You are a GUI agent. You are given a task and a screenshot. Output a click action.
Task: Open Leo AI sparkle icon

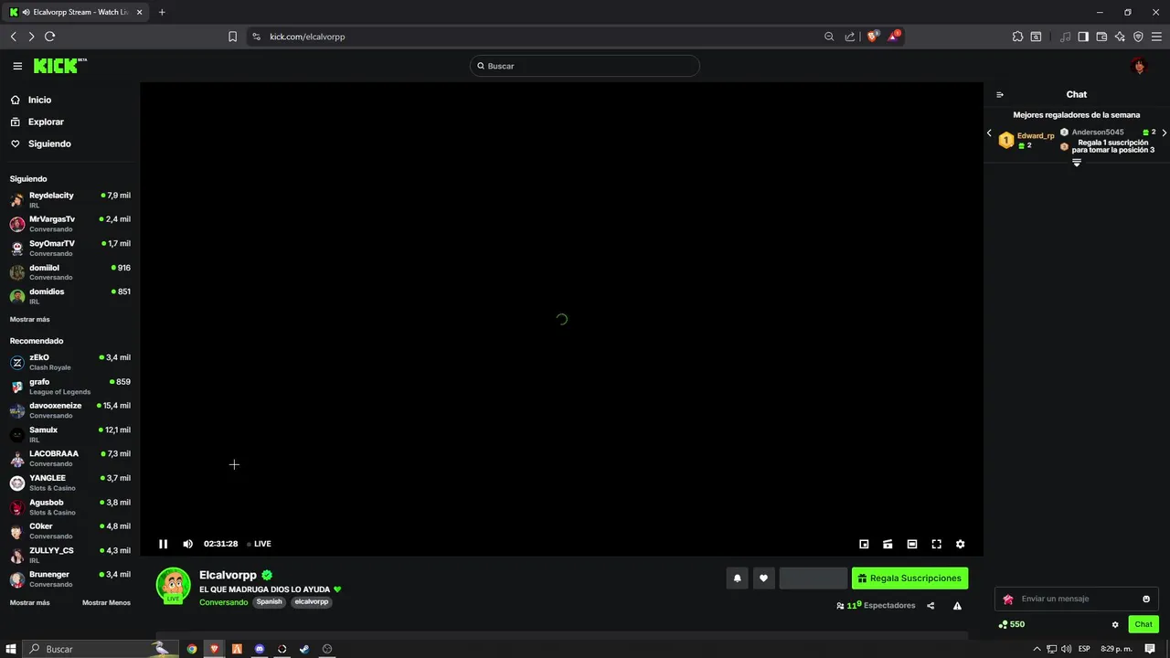click(x=1120, y=37)
